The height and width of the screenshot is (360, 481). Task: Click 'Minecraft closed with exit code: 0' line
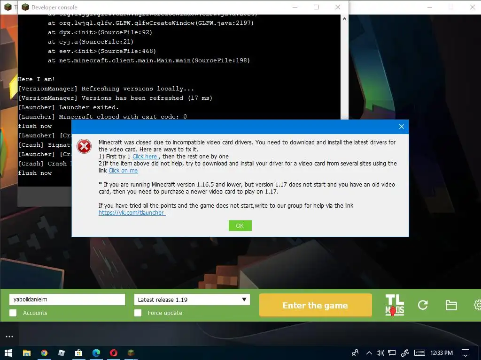pyautogui.click(x=102, y=117)
